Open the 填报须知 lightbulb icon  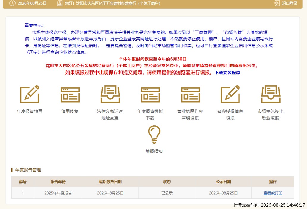pos(154,135)
